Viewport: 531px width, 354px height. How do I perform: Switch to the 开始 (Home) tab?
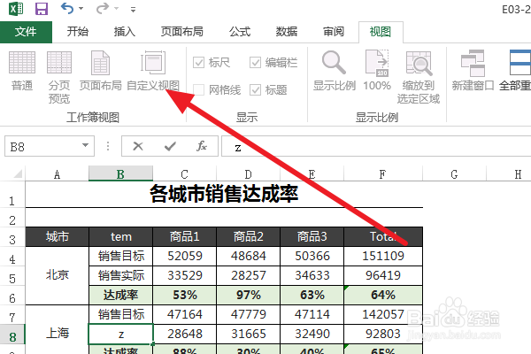click(x=78, y=32)
